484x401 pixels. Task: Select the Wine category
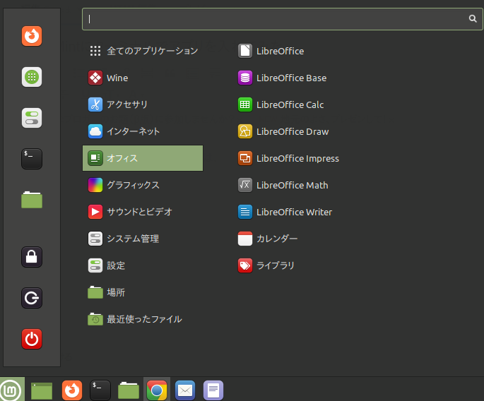pyautogui.click(x=143, y=78)
